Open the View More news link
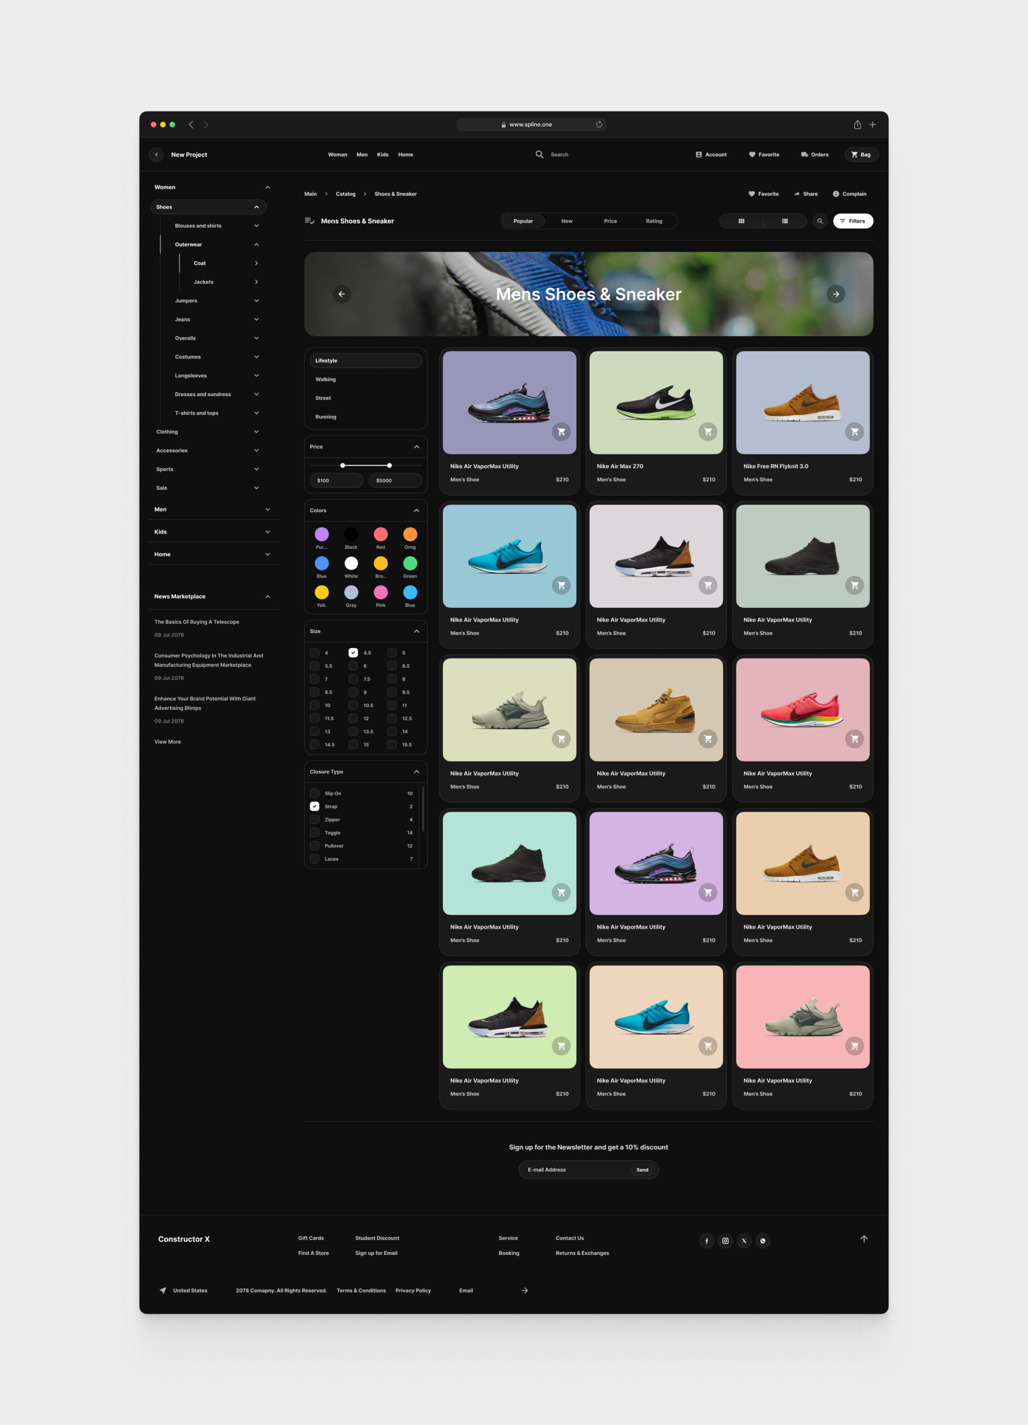1028x1425 pixels. 168,742
